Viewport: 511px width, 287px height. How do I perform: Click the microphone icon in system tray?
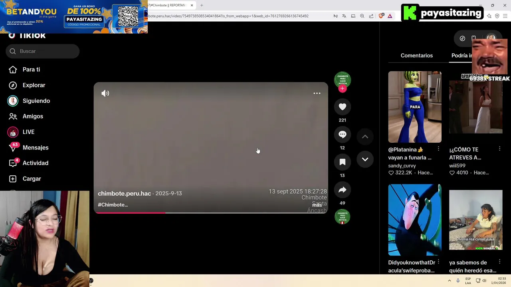tap(458, 281)
